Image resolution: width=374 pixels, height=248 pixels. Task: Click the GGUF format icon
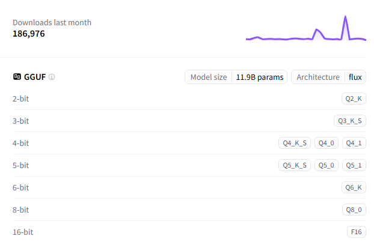(17, 77)
